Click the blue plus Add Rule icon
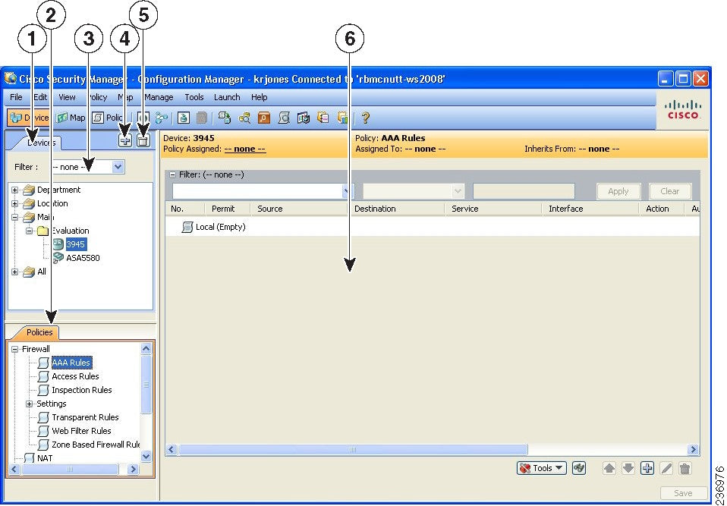727x506 pixels. [647, 468]
